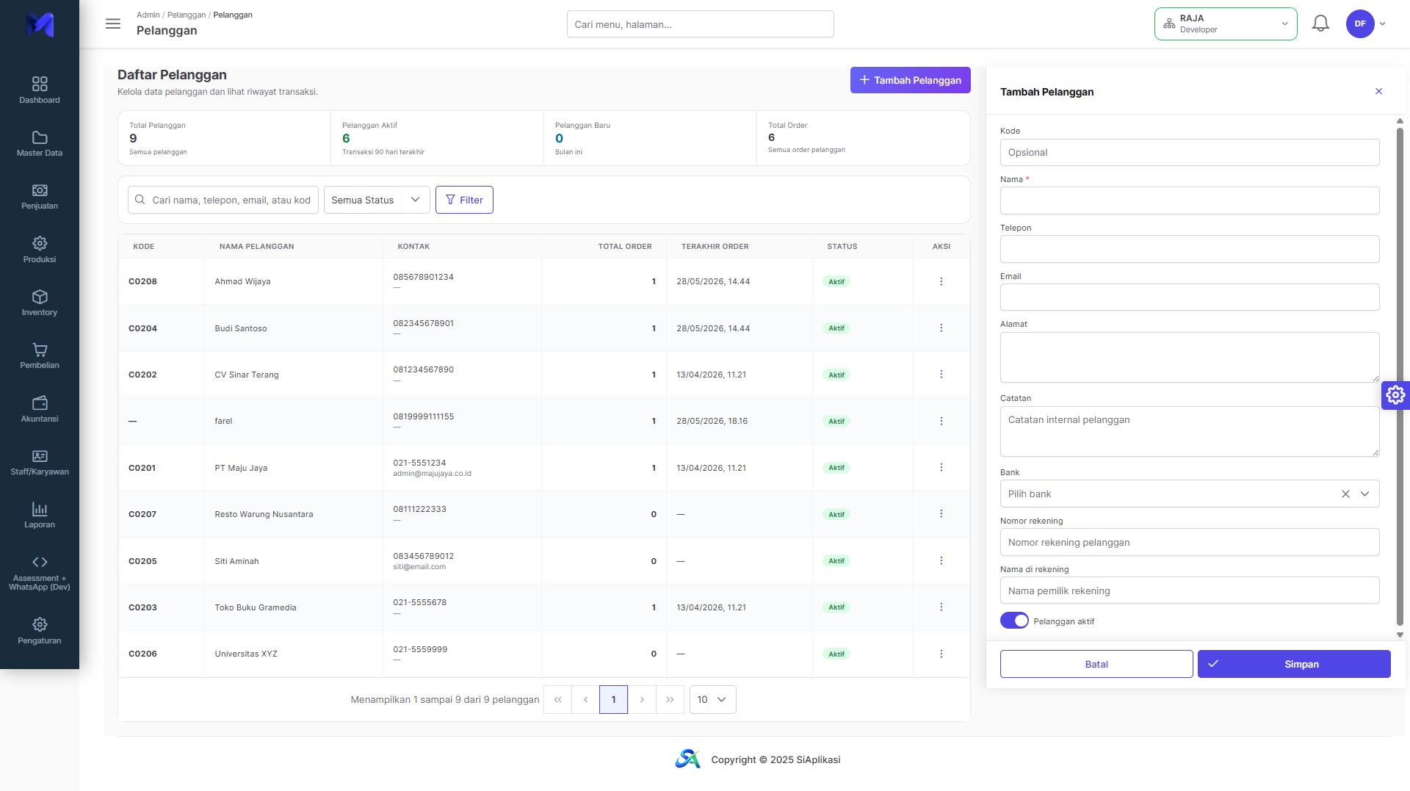This screenshot has height=791, width=1410.
Task: Go to last page of pagination
Action: pyautogui.click(x=670, y=699)
